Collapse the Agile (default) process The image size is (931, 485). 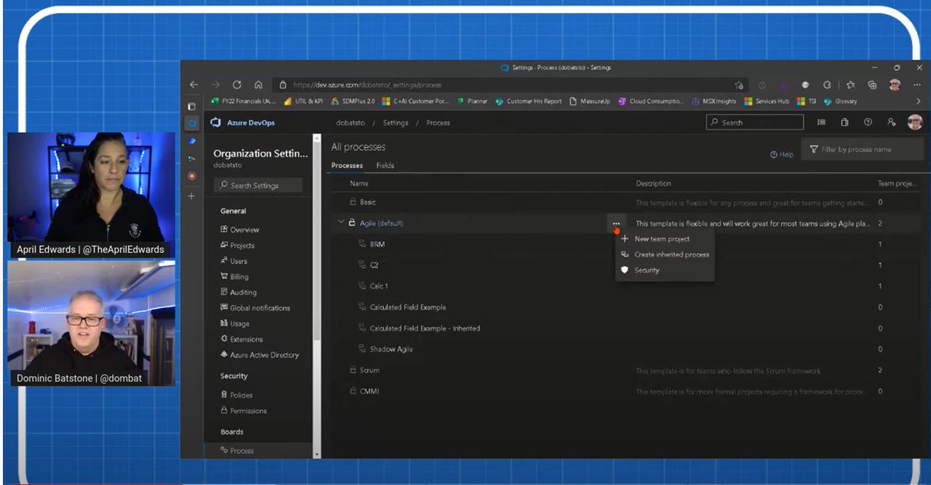[341, 223]
